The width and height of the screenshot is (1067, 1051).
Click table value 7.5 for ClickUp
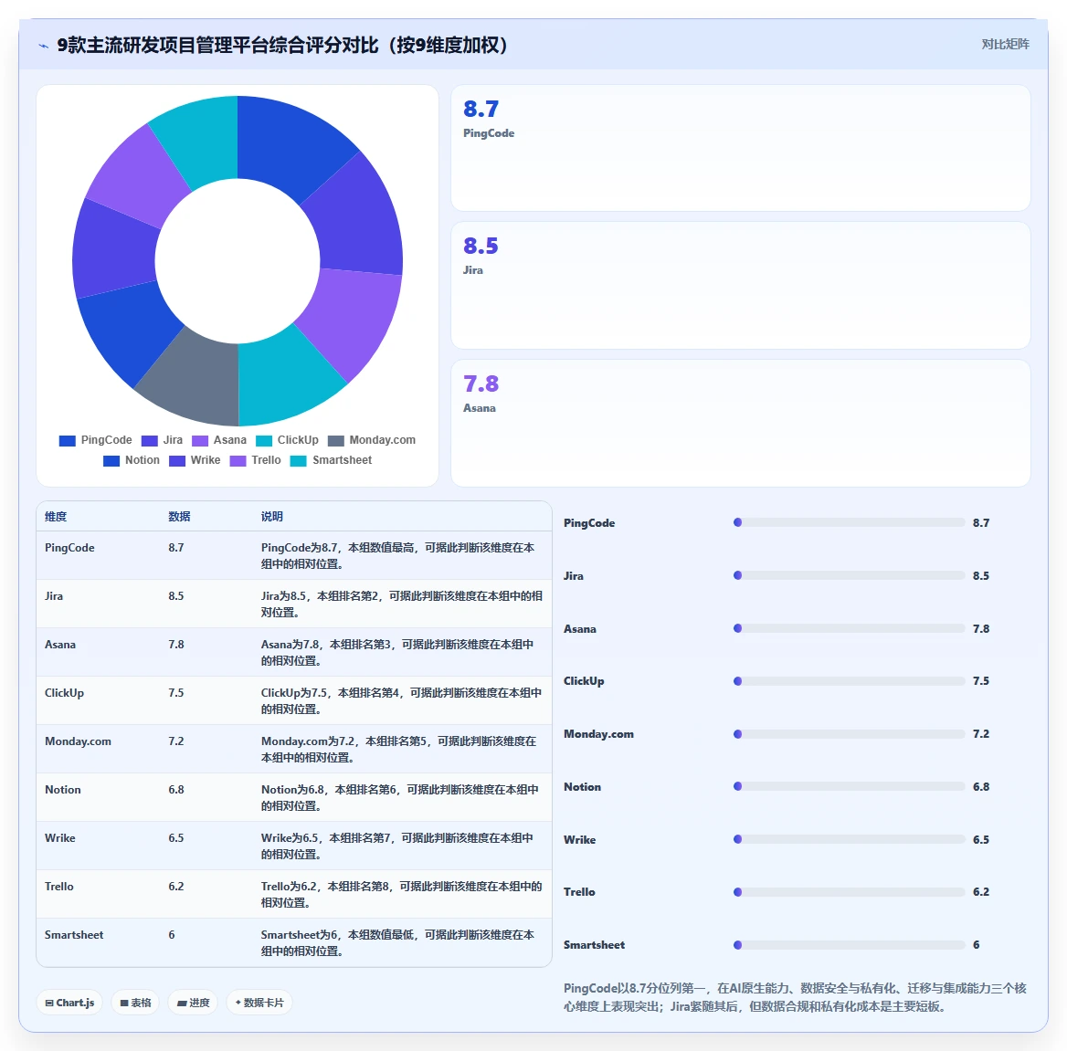(176, 692)
